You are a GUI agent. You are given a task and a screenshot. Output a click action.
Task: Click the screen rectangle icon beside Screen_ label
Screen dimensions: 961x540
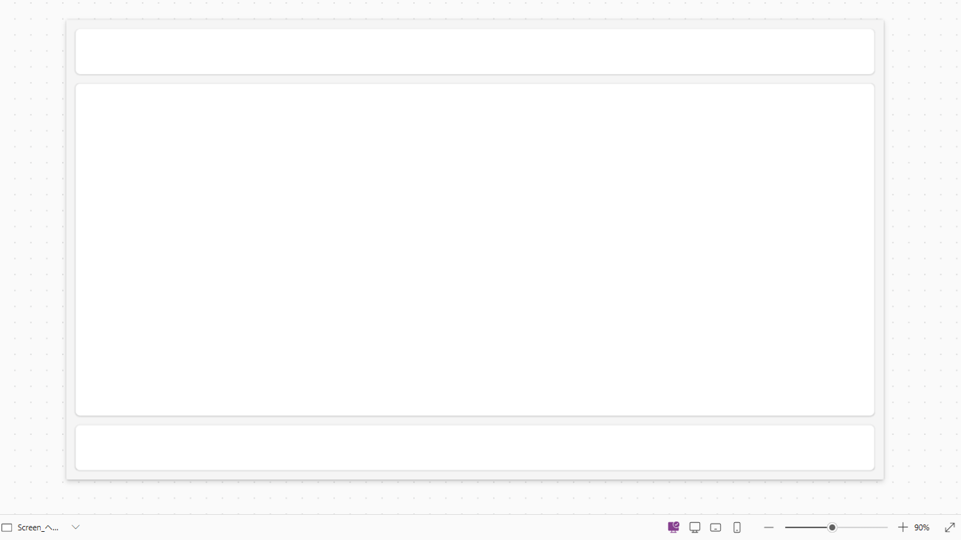point(7,527)
